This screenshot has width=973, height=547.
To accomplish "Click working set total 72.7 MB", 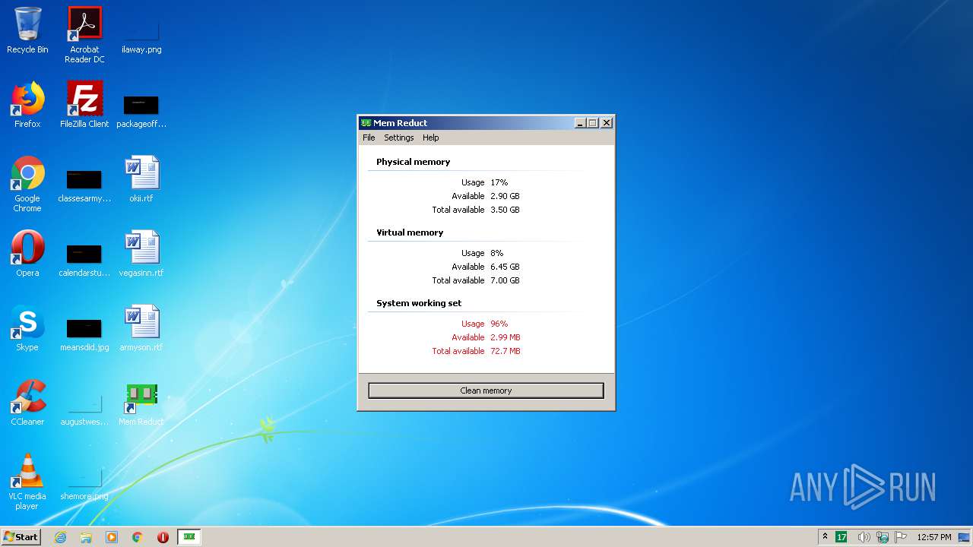I will coord(506,351).
